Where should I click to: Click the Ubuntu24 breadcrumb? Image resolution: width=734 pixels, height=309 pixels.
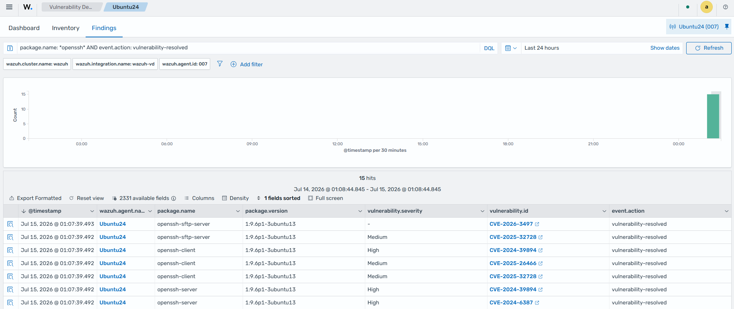pyautogui.click(x=126, y=7)
